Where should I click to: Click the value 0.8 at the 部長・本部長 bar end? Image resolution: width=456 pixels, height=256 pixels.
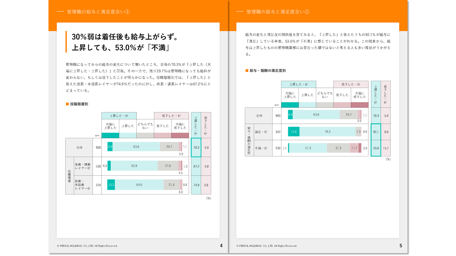click(x=185, y=185)
